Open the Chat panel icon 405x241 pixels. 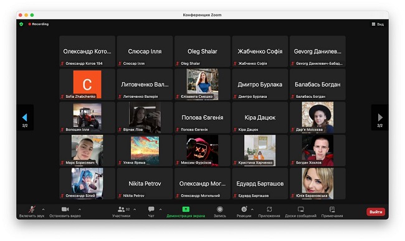(151, 209)
